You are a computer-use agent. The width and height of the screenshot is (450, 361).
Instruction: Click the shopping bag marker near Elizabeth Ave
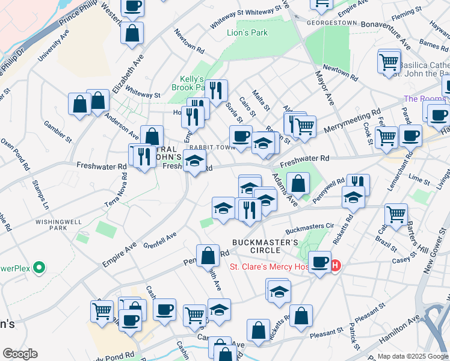tap(132, 33)
